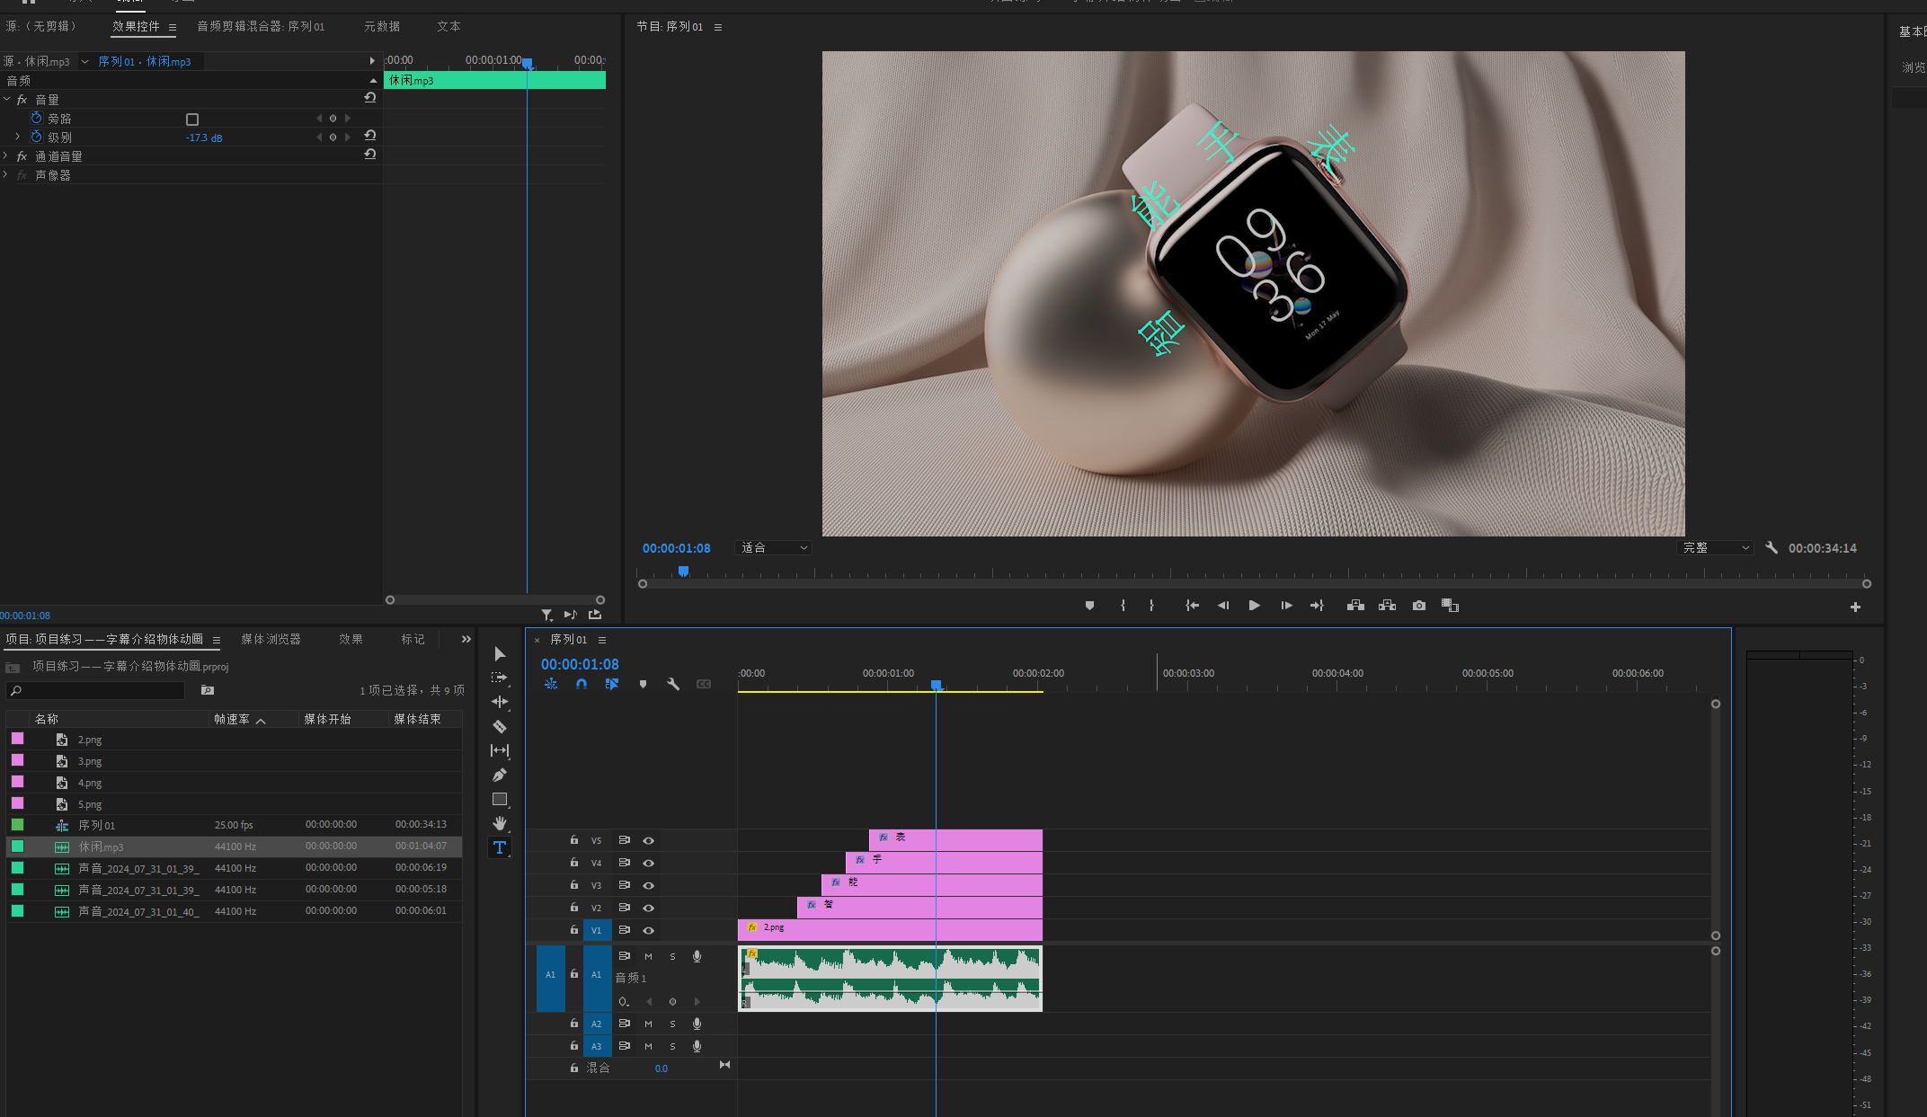Screen dimensions: 1927x1117
Task: Hide the V5 track using eye icon
Action: (648, 840)
